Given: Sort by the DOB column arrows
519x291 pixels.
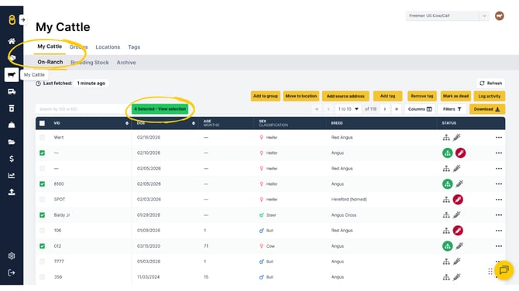Looking at the screenshot, I should pos(194,123).
